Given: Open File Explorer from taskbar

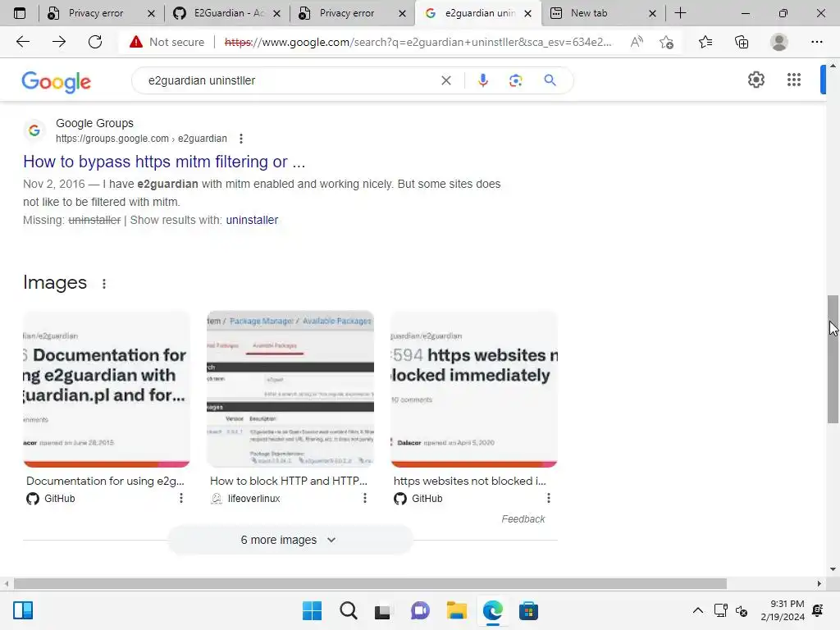Looking at the screenshot, I should (456, 610).
